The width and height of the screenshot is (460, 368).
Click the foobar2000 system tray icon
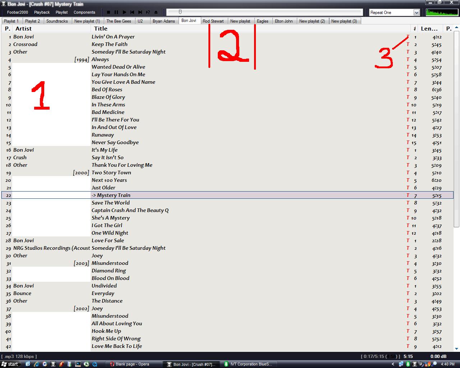tap(415, 364)
